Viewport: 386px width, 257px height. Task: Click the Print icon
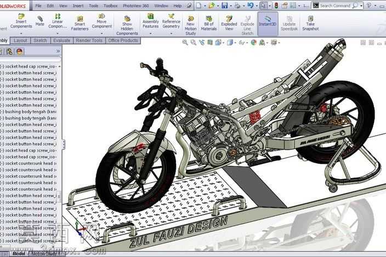pos(237,5)
